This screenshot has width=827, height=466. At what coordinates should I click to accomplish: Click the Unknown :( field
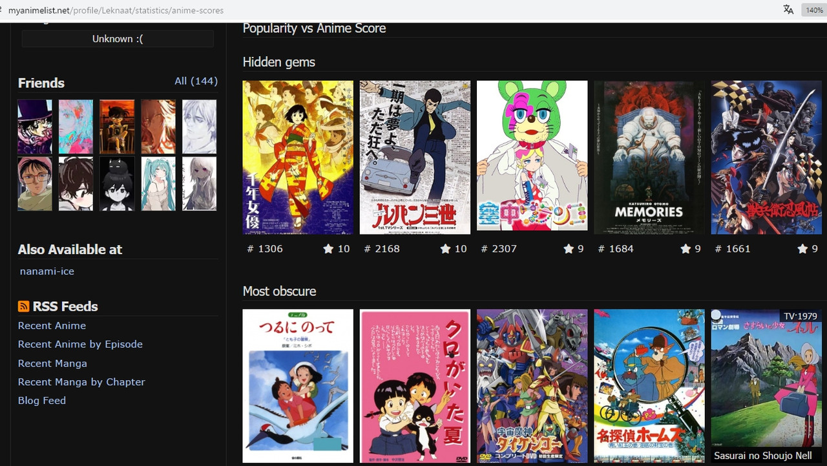click(x=118, y=39)
